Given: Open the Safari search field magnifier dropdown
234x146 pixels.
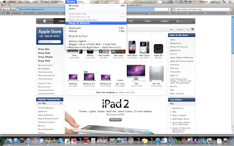Looking at the screenshot, I should coord(174,9).
